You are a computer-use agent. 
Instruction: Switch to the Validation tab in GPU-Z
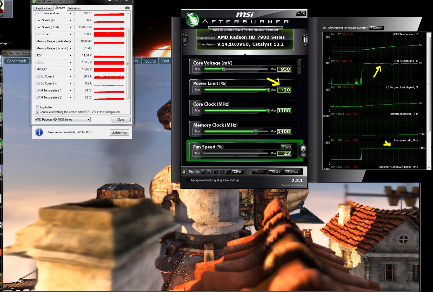coord(74,8)
